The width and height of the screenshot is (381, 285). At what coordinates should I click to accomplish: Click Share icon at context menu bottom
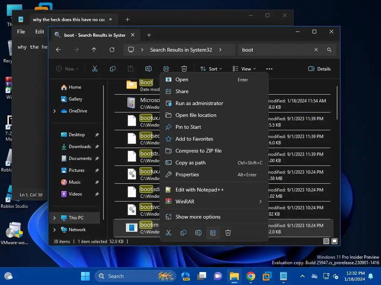click(213, 233)
